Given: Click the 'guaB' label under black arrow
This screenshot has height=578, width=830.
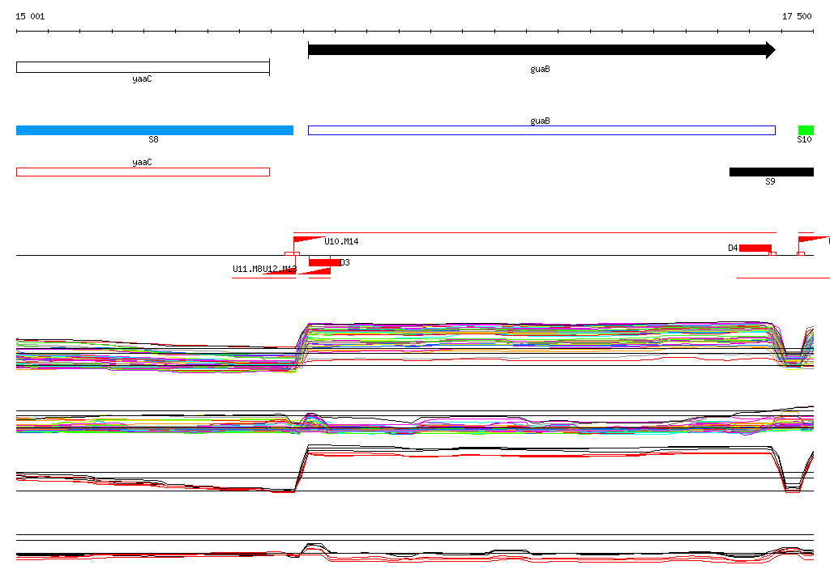Looking at the screenshot, I should click(540, 70).
